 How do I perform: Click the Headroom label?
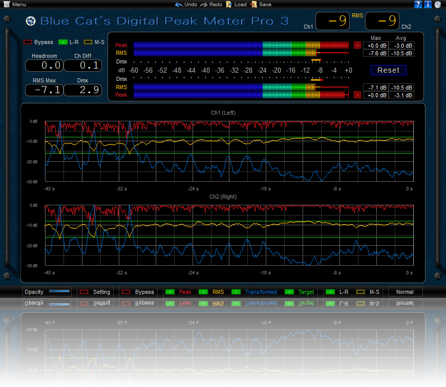click(x=44, y=56)
